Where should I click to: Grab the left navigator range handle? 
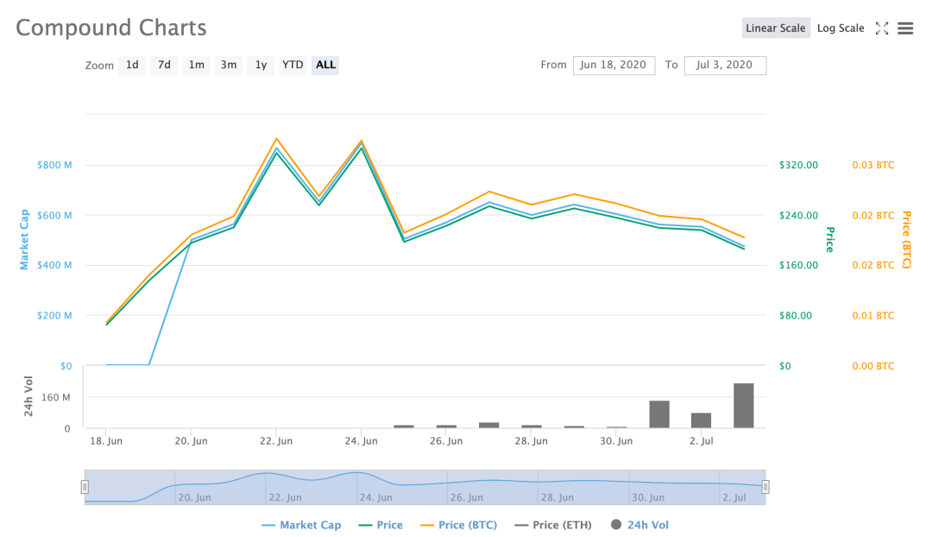click(x=85, y=487)
